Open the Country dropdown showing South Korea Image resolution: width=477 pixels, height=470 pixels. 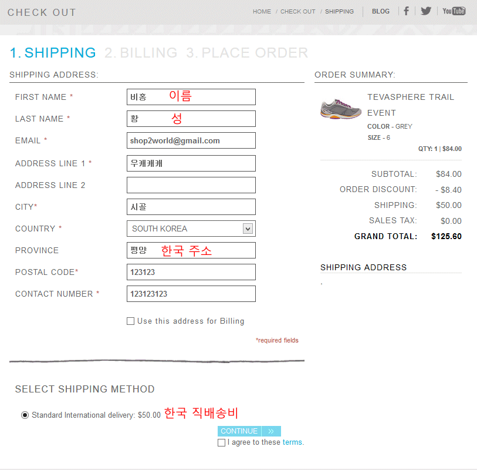(191, 229)
